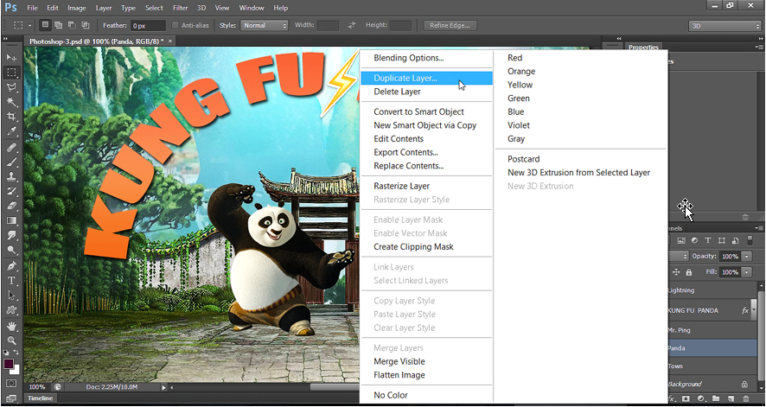
Task: Select the Move tool
Action: pyautogui.click(x=11, y=58)
